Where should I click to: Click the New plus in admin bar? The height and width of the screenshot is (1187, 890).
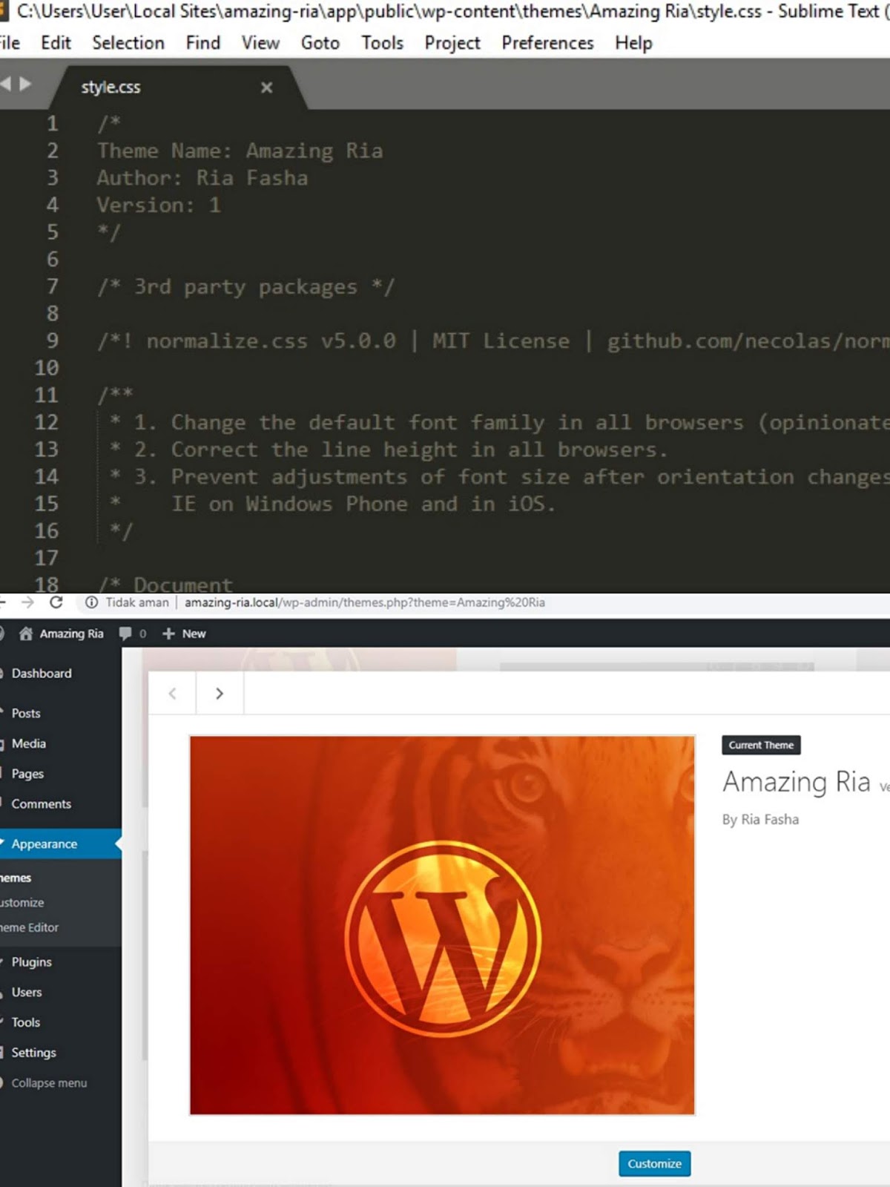click(184, 634)
